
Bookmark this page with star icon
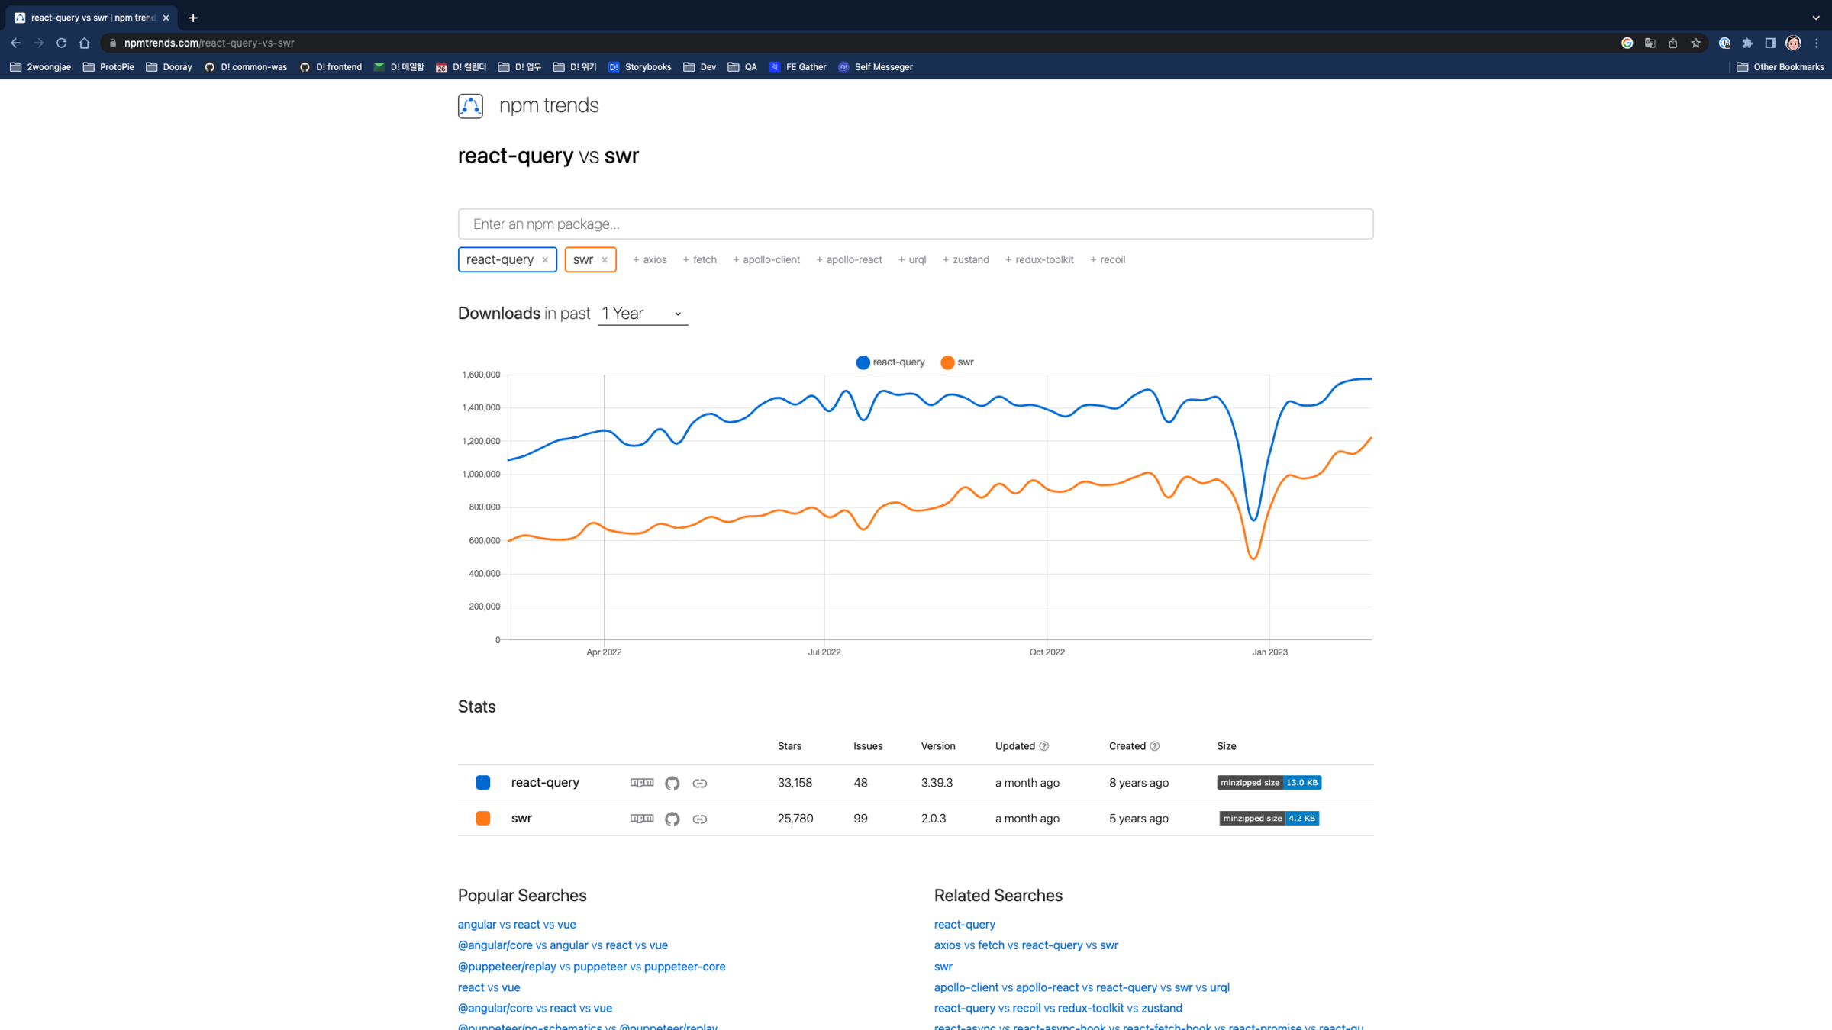(1695, 43)
